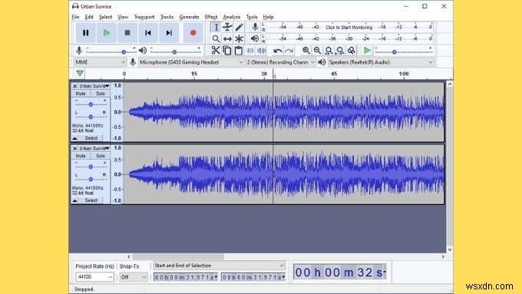The image size is (522, 294).
Task: Select the Time Shift tool
Action: point(227,39)
